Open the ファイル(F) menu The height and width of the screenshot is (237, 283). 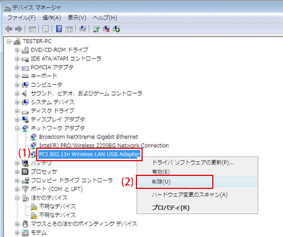[22, 18]
